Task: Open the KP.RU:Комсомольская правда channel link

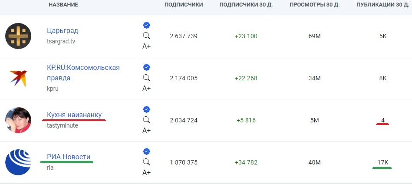Action: coord(83,73)
